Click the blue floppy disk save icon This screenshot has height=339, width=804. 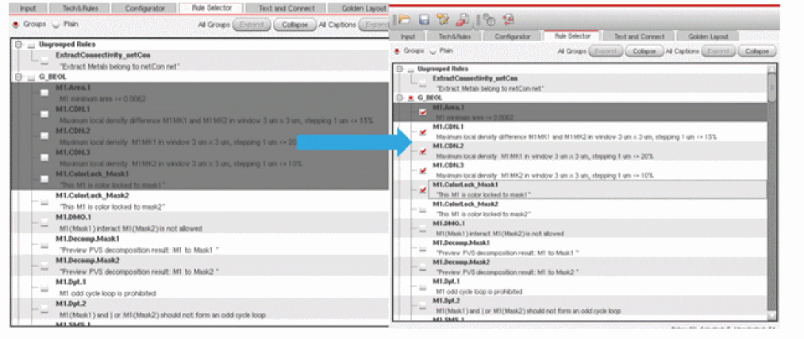423,18
